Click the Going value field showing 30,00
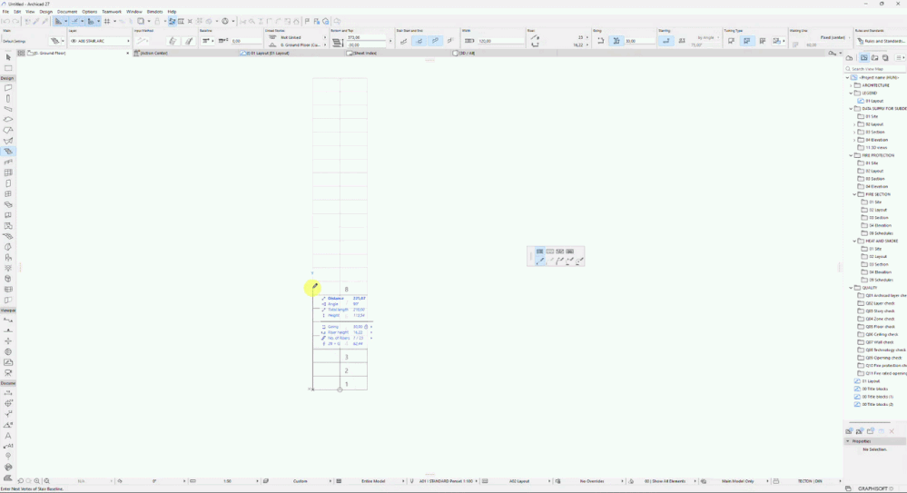Screen dimensions: 907x493 639,41
